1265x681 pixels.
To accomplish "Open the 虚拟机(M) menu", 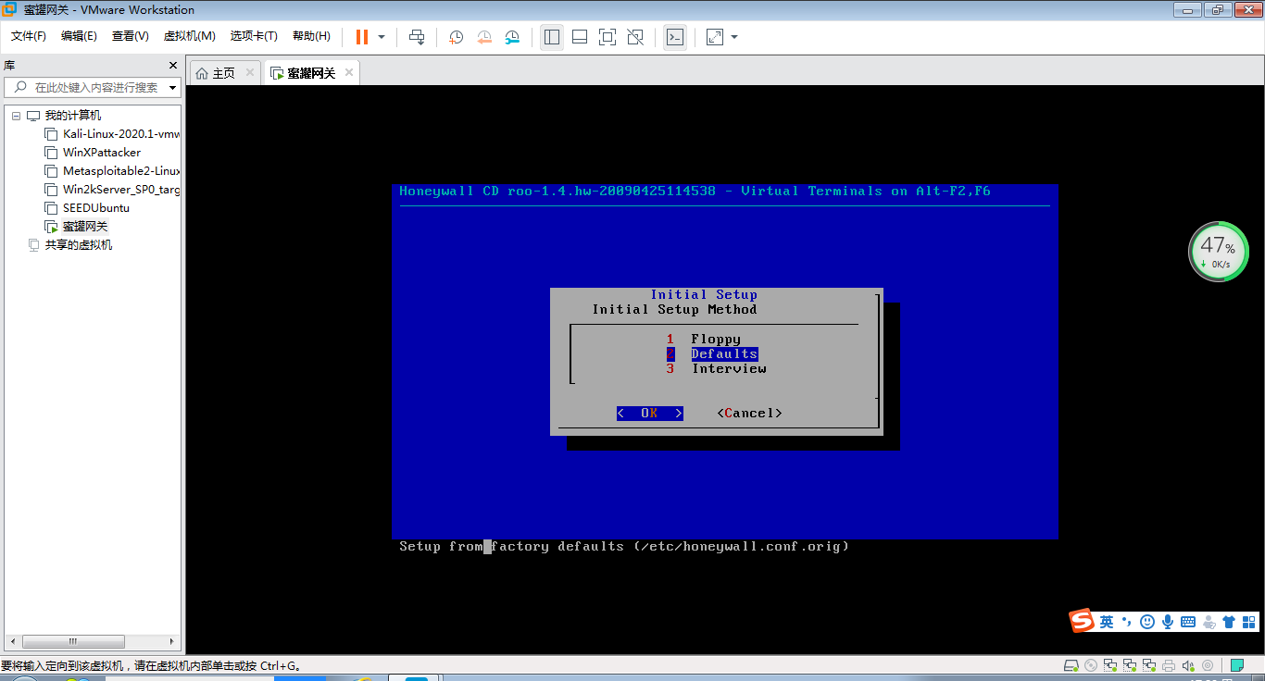I will (x=189, y=36).
